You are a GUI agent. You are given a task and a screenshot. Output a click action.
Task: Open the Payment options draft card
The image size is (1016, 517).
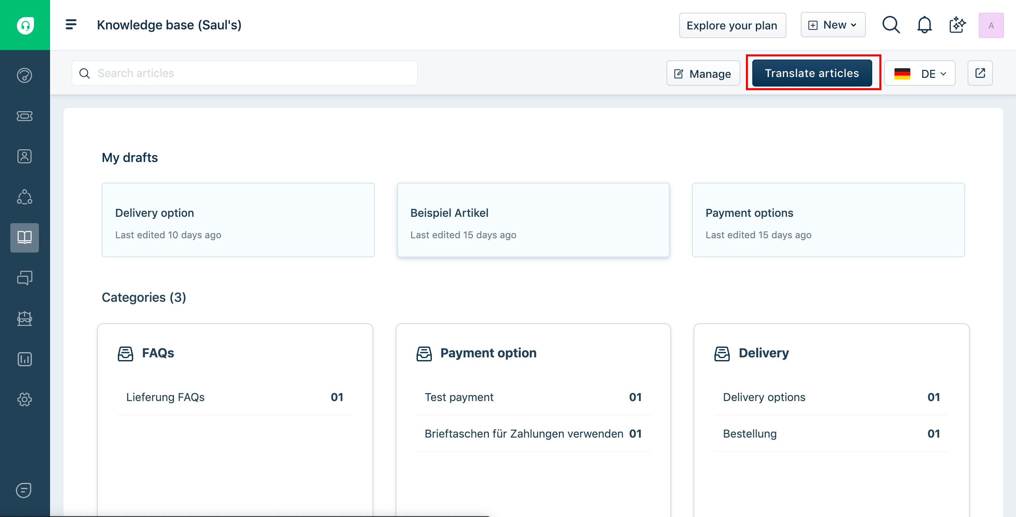coord(828,220)
